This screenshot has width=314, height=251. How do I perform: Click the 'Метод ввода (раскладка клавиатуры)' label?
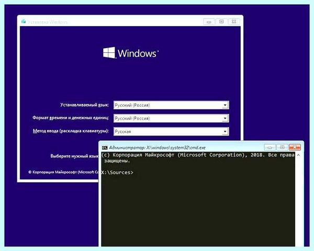pos(71,131)
